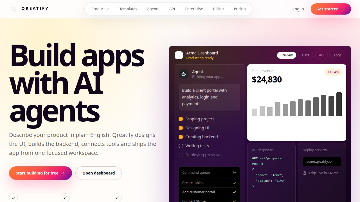Click the 200 OK status line
This screenshot has height=202, width=360.
[258, 164]
